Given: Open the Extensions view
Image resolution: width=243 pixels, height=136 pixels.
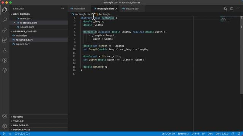Looking at the screenshot, I should 5,40.
